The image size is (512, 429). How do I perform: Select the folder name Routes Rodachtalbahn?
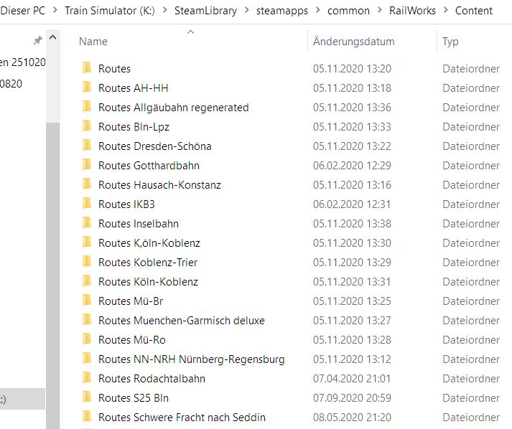click(x=152, y=378)
